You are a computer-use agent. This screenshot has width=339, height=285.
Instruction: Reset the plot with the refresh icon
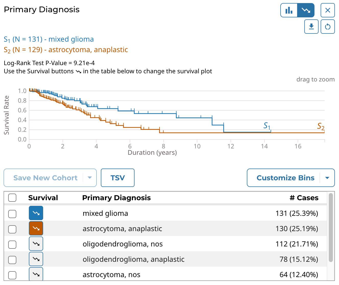(328, 27)
